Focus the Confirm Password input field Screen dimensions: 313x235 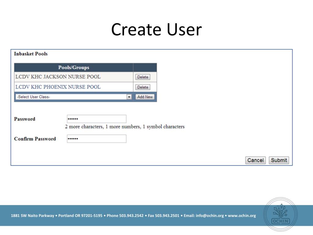click(97, 139)
